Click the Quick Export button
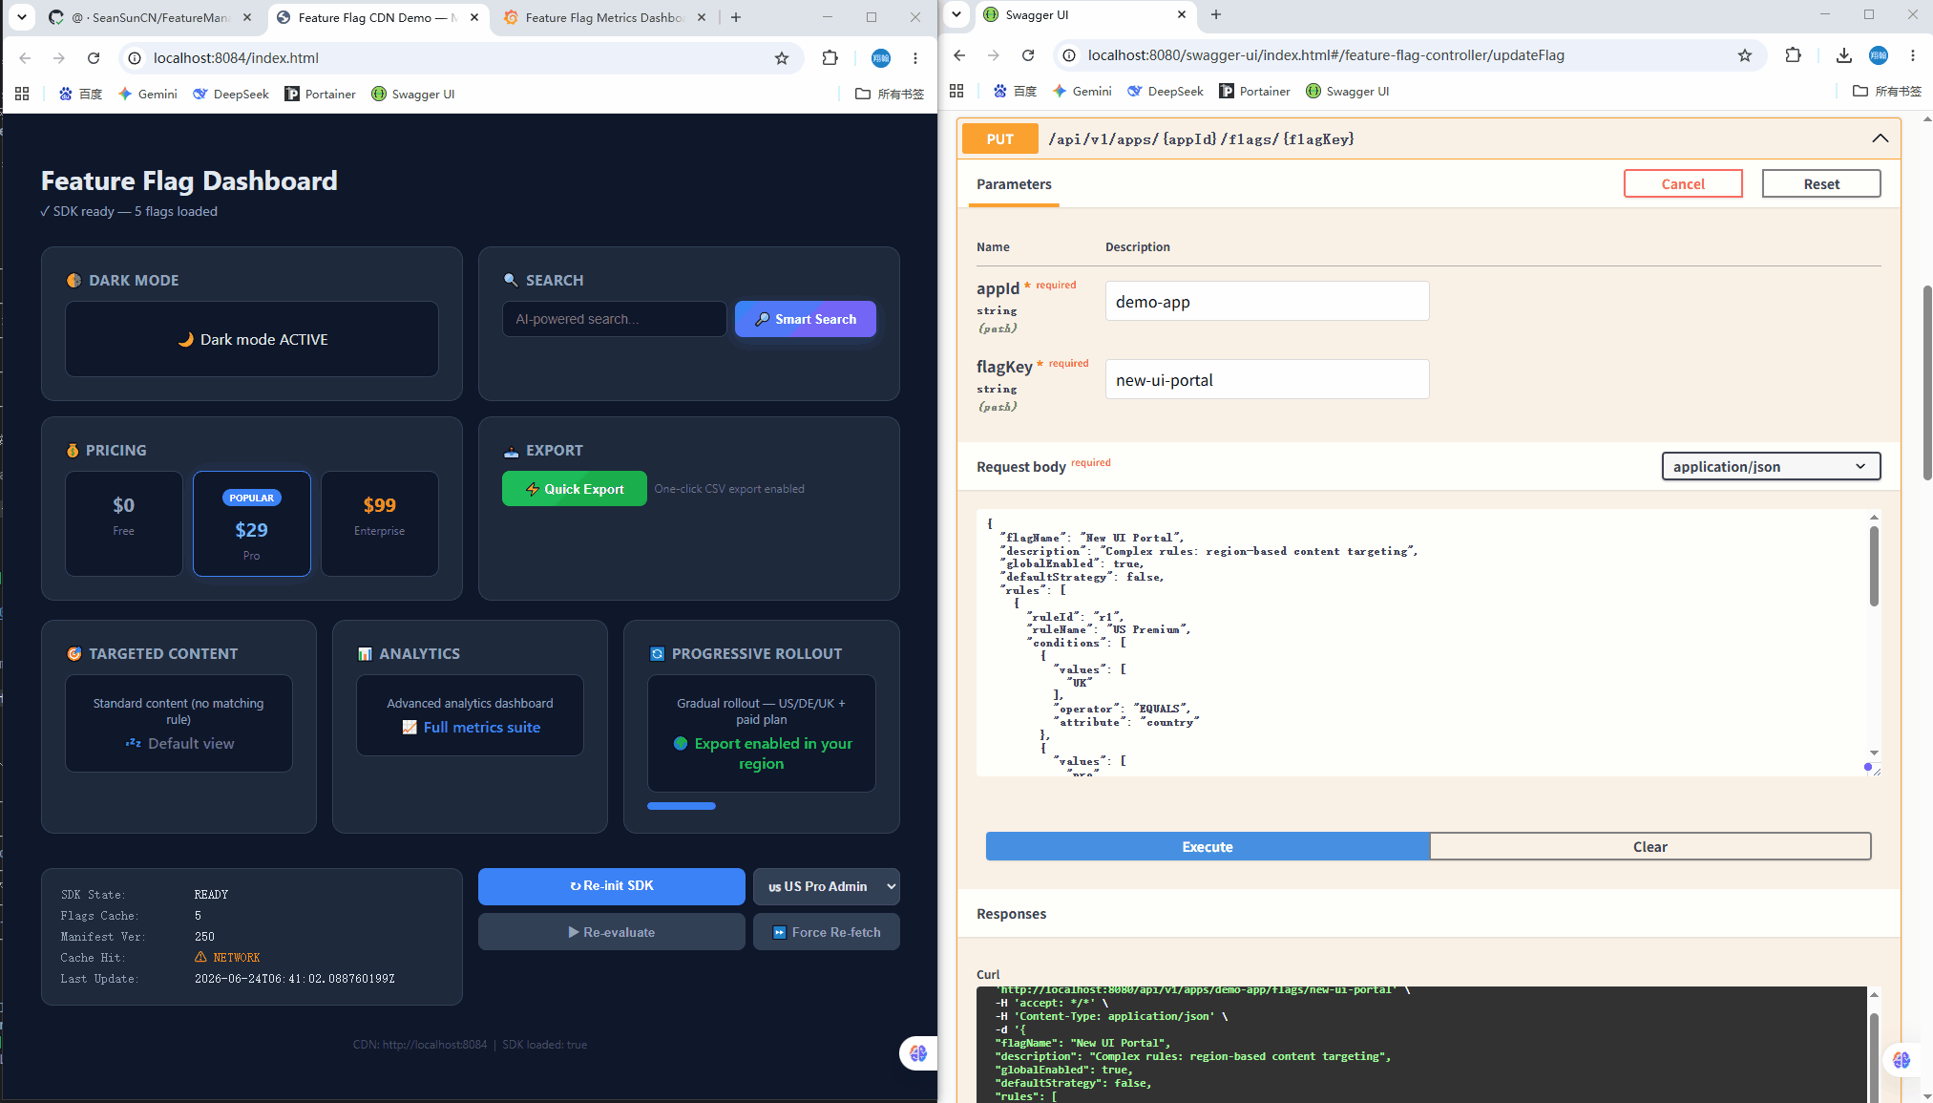 tap(575, 489)
